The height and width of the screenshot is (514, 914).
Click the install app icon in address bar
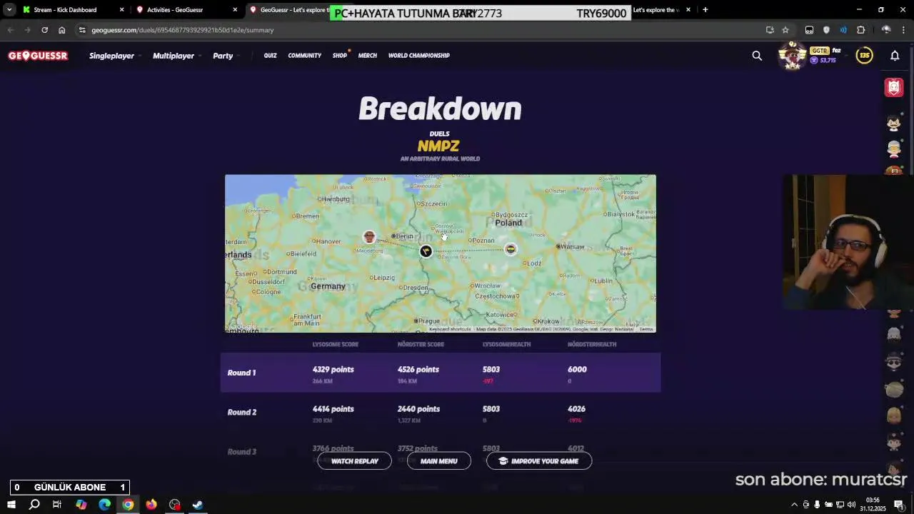(770, 30)
